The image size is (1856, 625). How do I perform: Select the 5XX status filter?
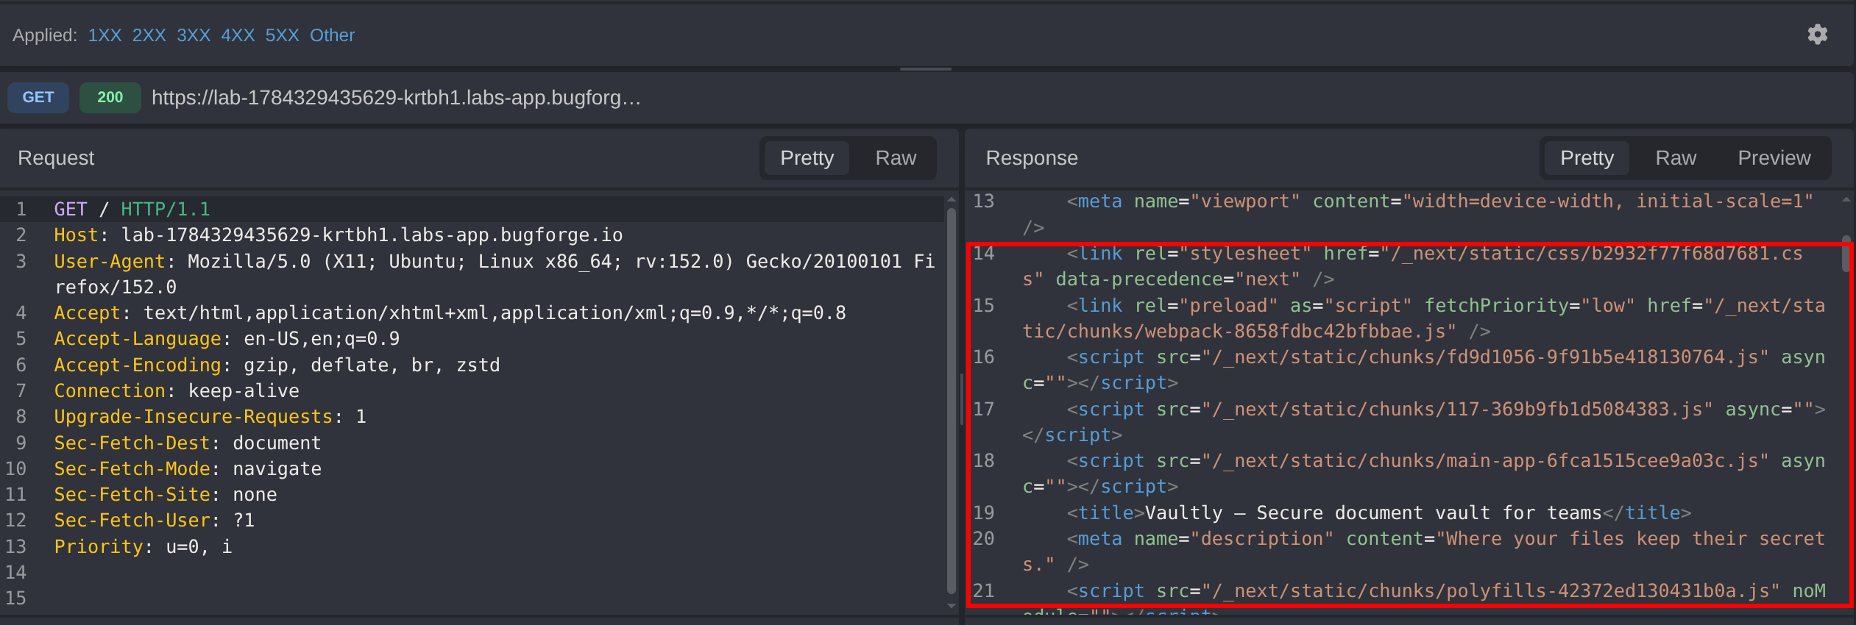pyautogui.click(x=282, y=35)
